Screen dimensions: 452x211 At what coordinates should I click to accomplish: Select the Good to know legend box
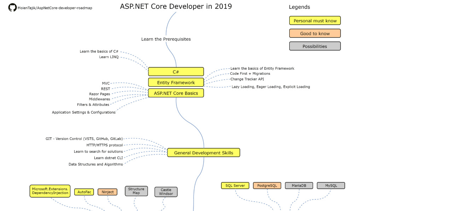click(x=315, y=33)
